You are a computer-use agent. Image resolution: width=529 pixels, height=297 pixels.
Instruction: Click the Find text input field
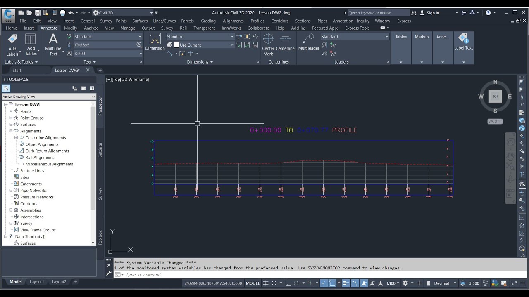(104, 45)
